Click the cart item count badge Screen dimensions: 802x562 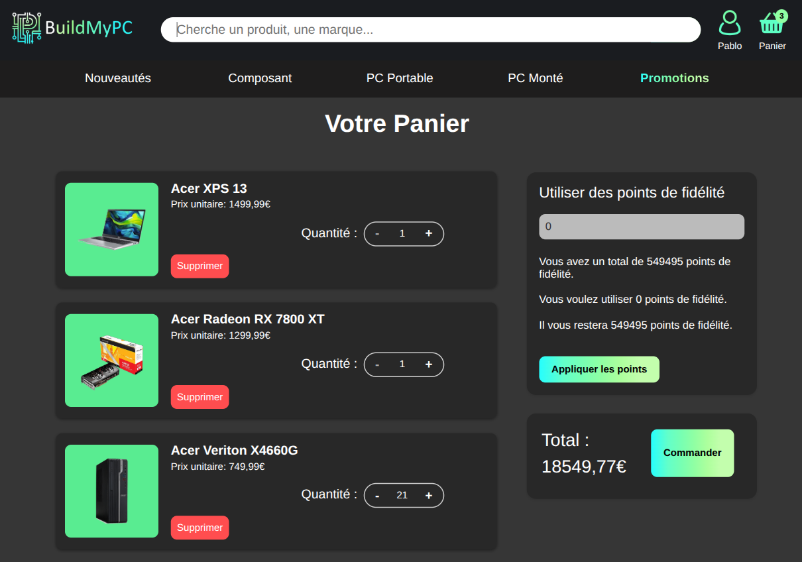[x=781, y=15]
